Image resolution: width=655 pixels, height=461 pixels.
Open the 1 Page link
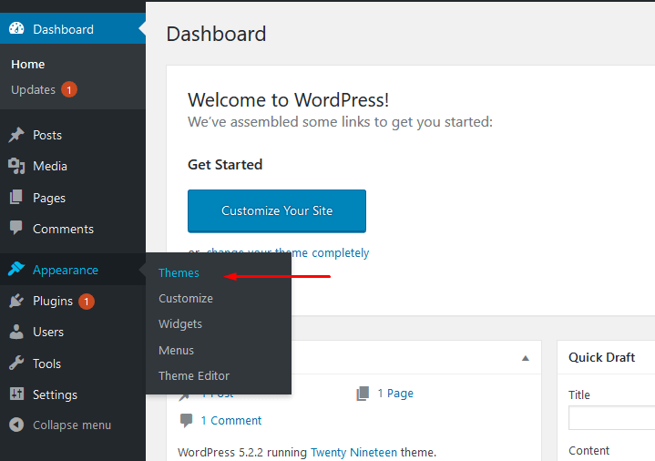point(395,394)
